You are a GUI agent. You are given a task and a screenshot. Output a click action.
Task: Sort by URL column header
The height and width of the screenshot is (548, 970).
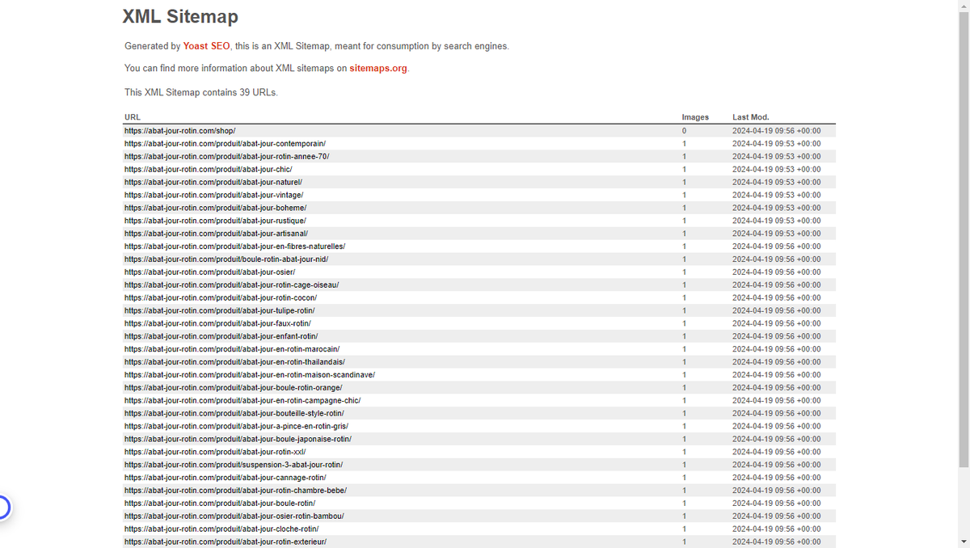pyautogui.click(x=133, y=117)
